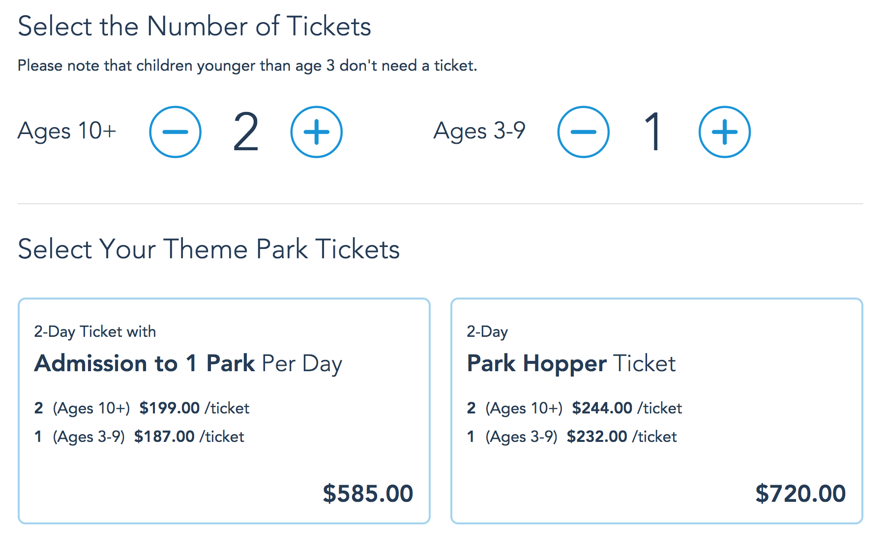Click the $187.00 per ticket child price

(164, 437)
